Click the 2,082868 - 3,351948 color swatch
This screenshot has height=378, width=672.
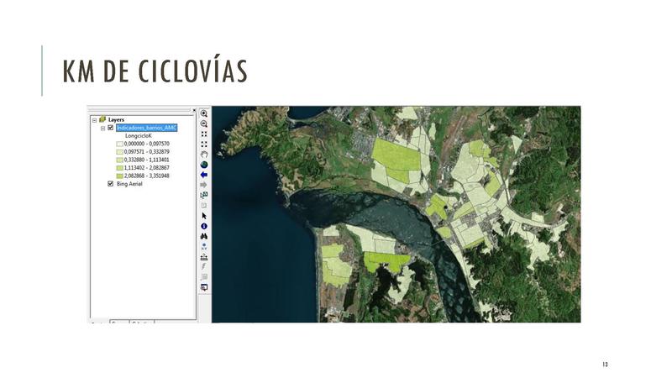[x=119, y=176]
